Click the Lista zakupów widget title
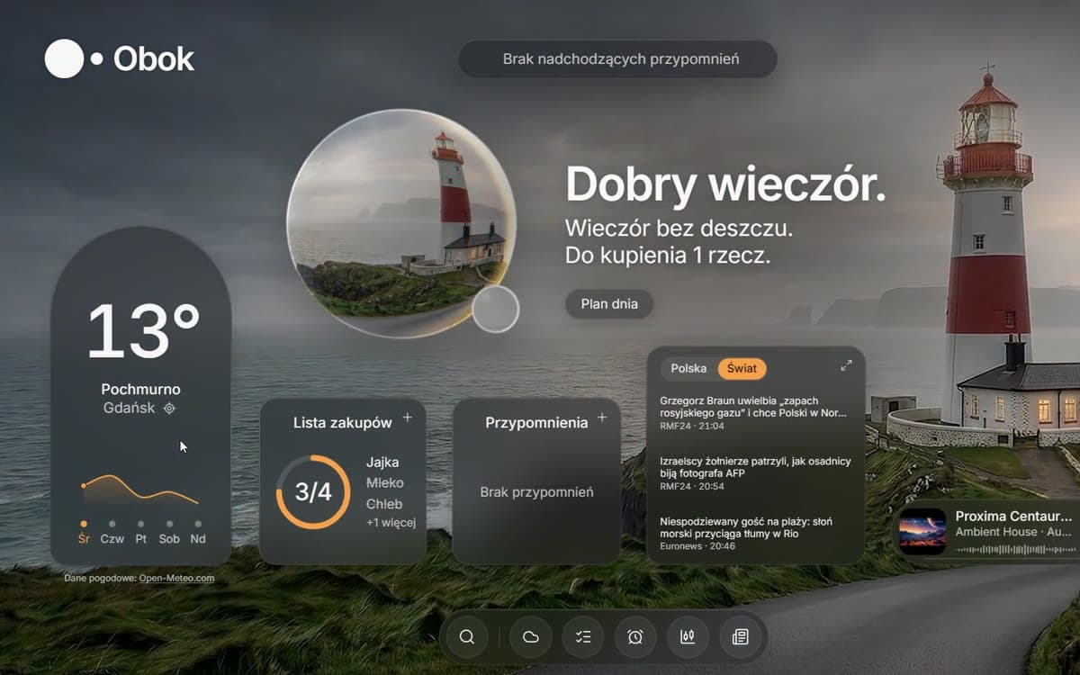 pos(343,422)
